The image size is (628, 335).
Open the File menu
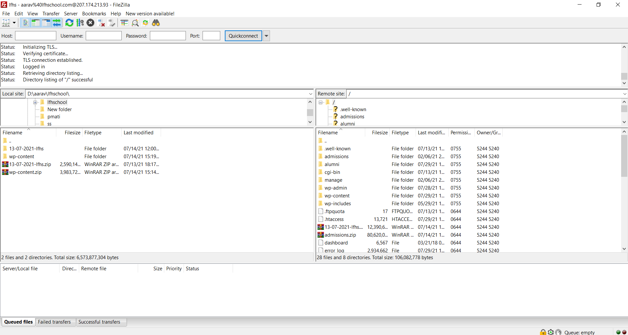6,14
